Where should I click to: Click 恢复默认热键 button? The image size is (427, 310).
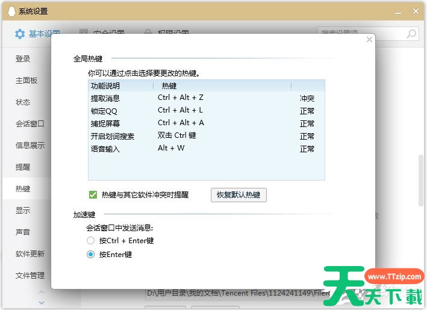pyautogui.click(x=238, y=195)
